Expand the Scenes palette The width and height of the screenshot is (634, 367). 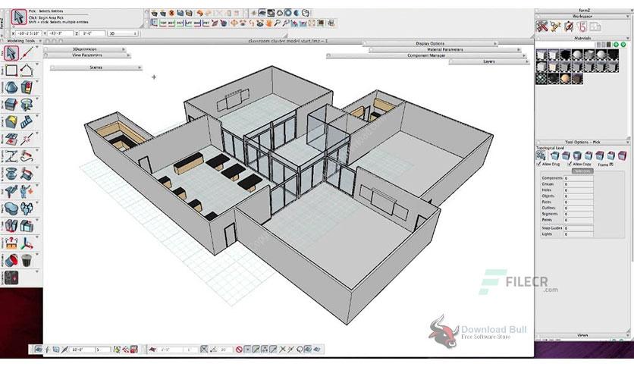[x=96, y=67]
